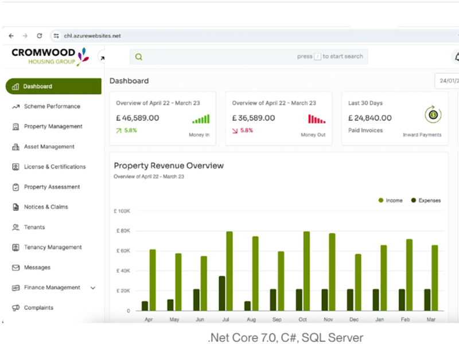Screen dimensions: 459x344
Task: Click the Cromwood Housing Group logo
Action: [50, 56]
